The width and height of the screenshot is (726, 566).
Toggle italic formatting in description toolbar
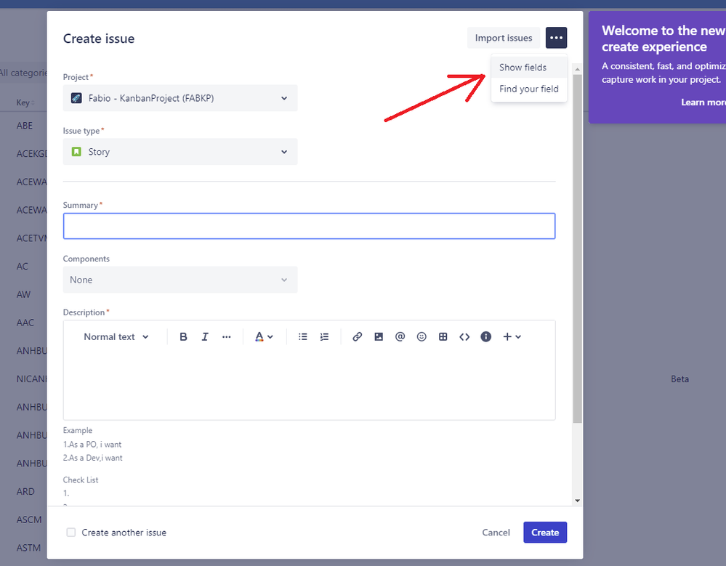coord(205,337)
